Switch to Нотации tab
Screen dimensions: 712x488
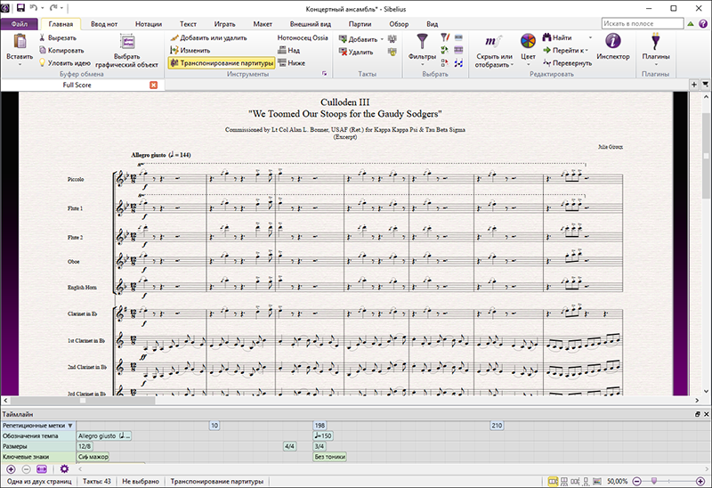[x=149, y=24]
